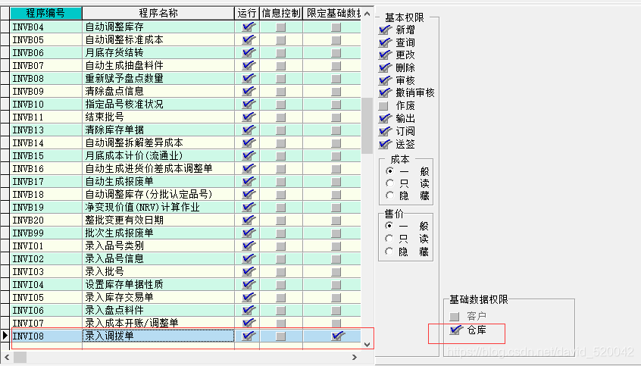The image size is (641, 366).
Task: Select the 自动调整拆解差异成本 cell
Action: tap(158, 143)
